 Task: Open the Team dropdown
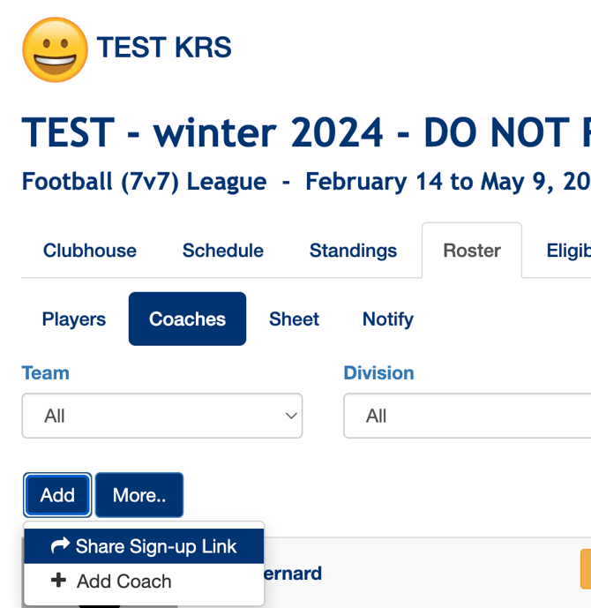click(x=162, y=416)
